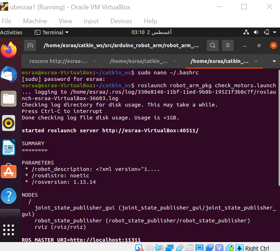Open the VirtualBox Input menu
The image size is (280, 251).
pyautogui.click(x=91, y=21)
